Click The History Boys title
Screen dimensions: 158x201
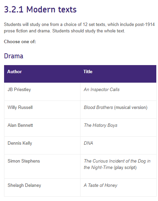100,125
